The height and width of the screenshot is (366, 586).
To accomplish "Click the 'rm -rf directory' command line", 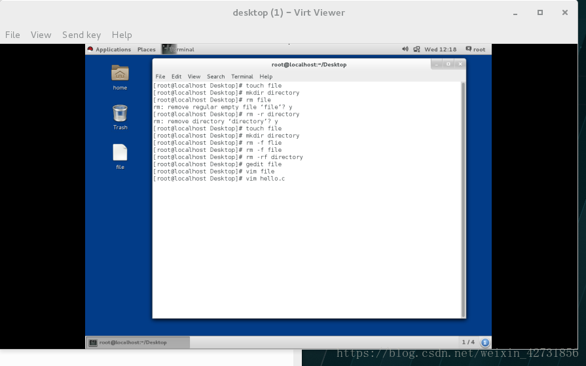I will click(x=228, y=157).
